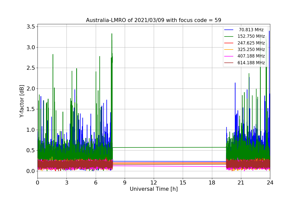Click the 15 tick on the time axis
This screenshot has width=300, height=200.
pos(183,183)
